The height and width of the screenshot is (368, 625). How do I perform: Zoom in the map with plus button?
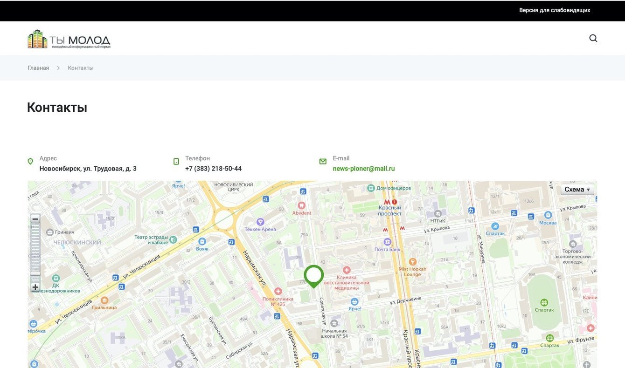click(x=35, y=287)
